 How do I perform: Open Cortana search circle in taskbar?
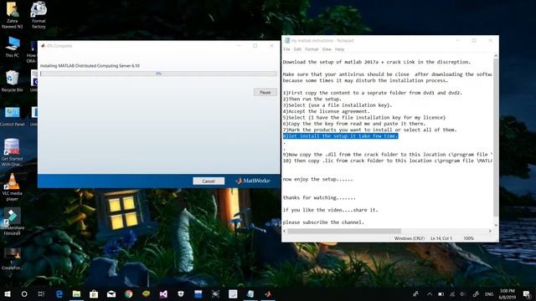[x=24, y=293]
